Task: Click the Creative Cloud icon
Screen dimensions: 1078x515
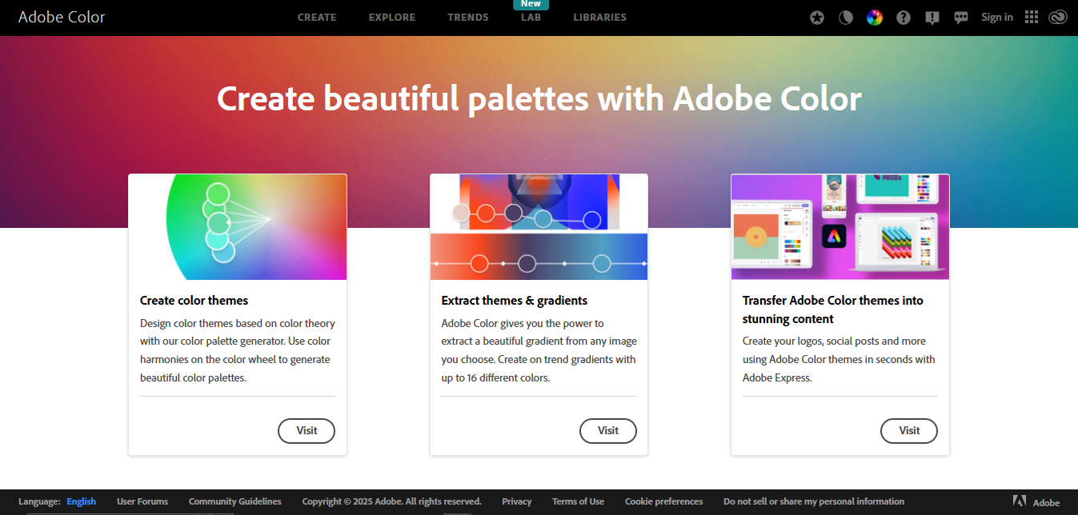Action: [1057, 17]
